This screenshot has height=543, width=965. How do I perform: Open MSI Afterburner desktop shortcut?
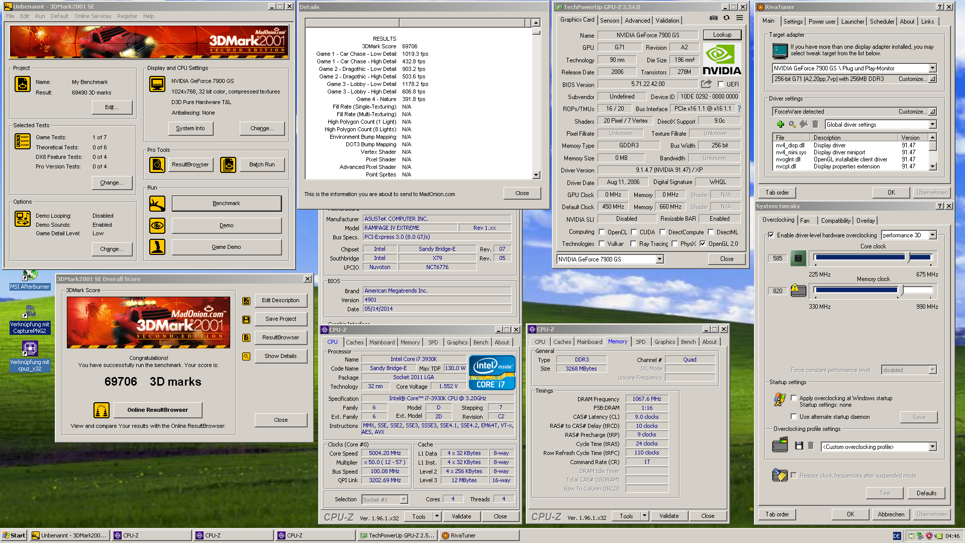pyautogui.click(x=30, y=281)
